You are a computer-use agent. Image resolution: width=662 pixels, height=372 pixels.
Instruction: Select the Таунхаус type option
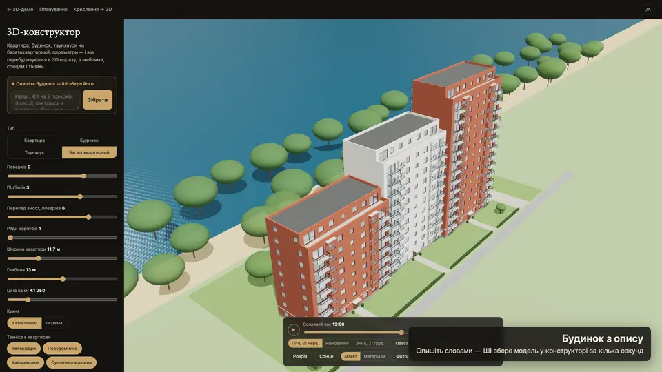click(x=34, y=152)
